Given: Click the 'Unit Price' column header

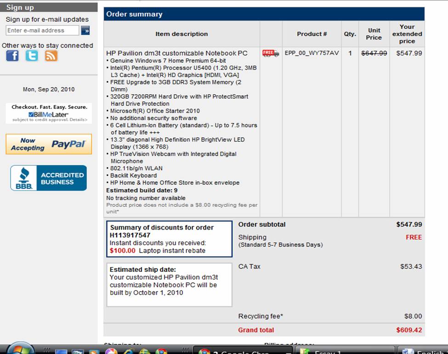Looking at the screenshot, I should [374, 34].
